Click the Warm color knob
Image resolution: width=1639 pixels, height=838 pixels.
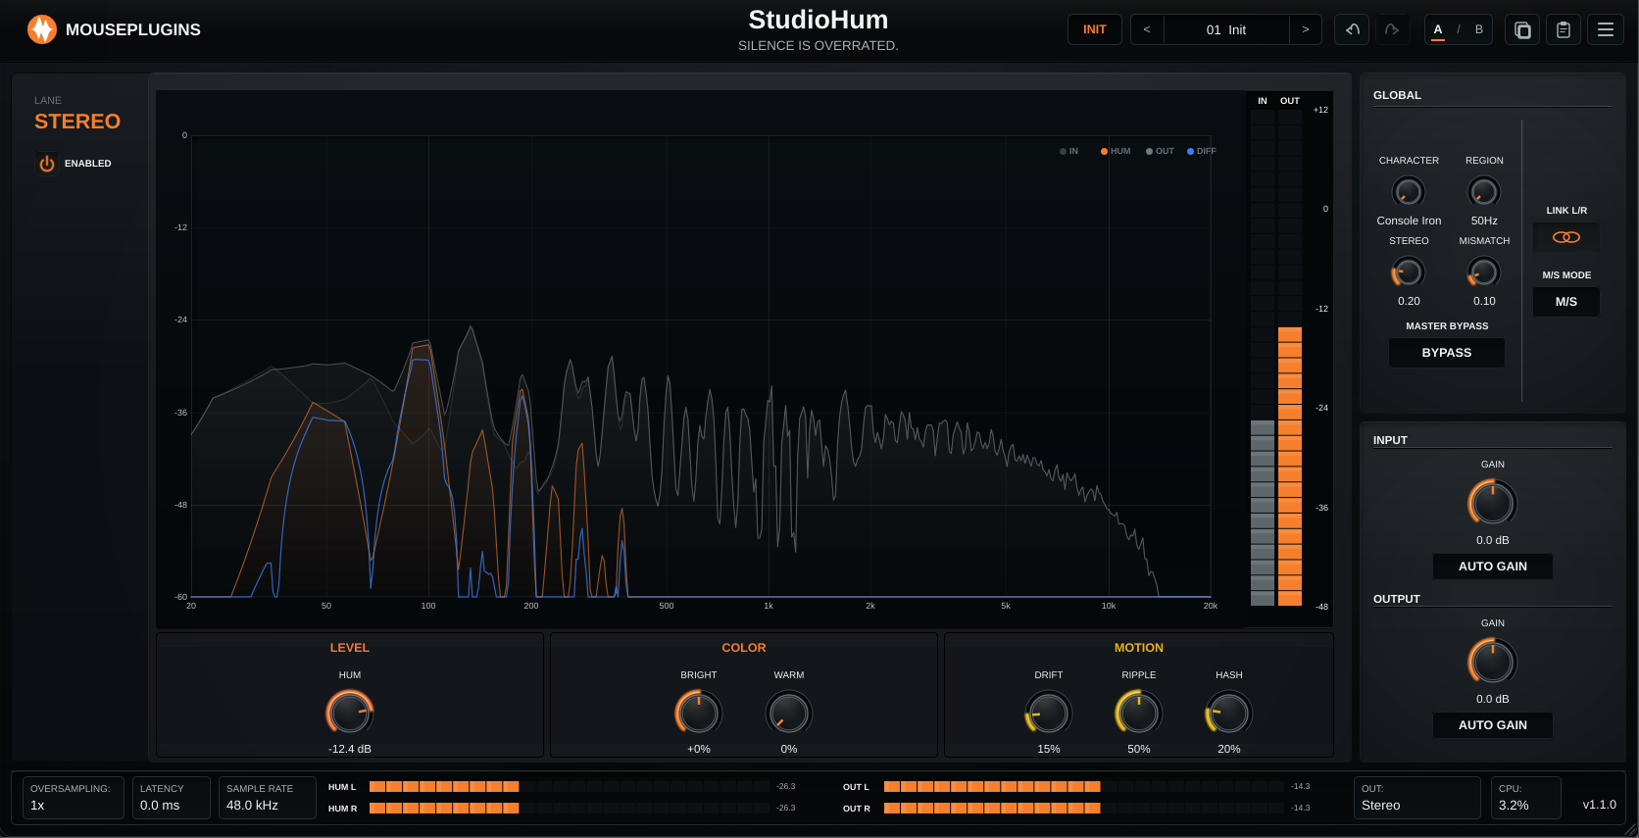789,713
